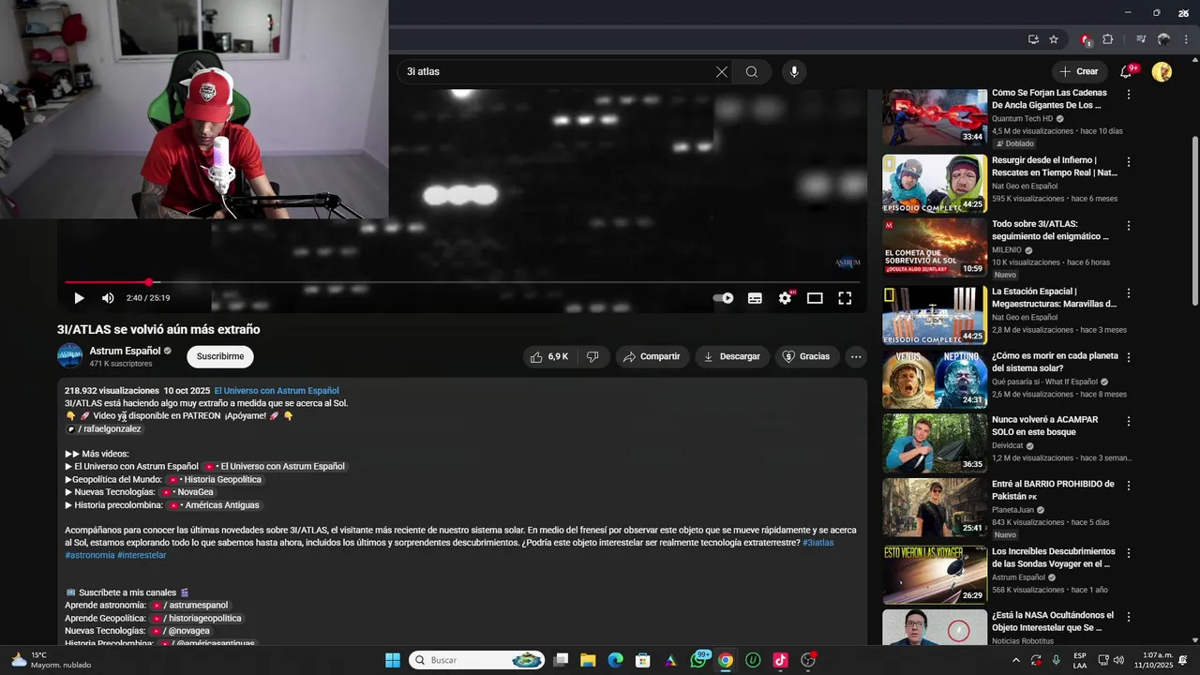Open the Astrum Español channel name
1200x675 pixels.
[x=125, y=351]
